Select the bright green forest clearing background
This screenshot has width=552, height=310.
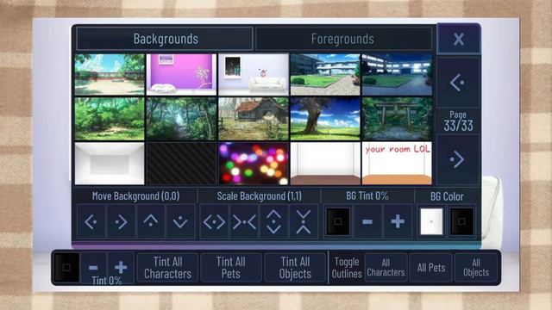pos(110,119)
